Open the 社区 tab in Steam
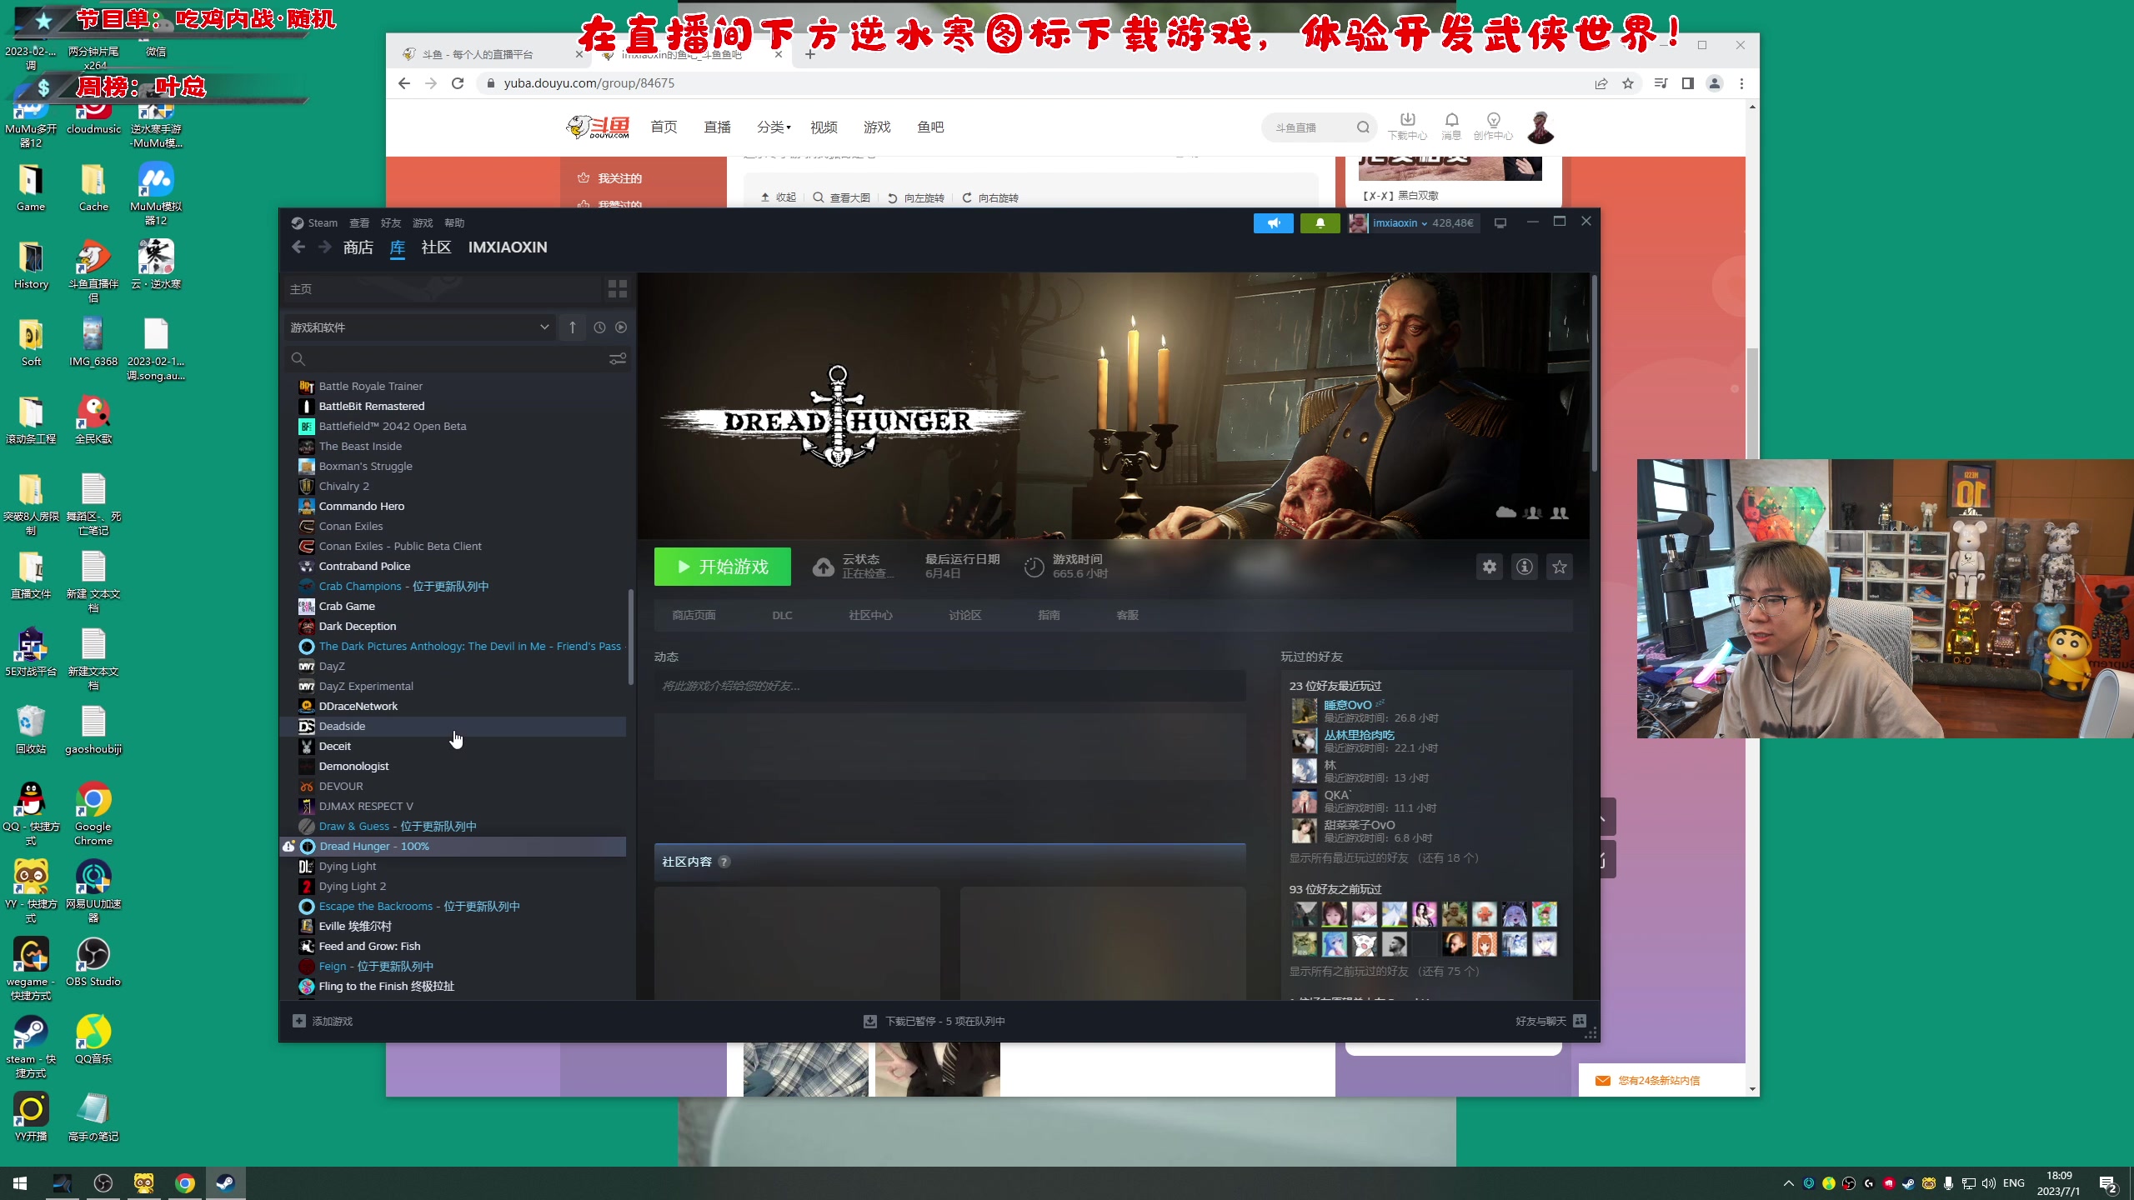 (x=436, y=247)
